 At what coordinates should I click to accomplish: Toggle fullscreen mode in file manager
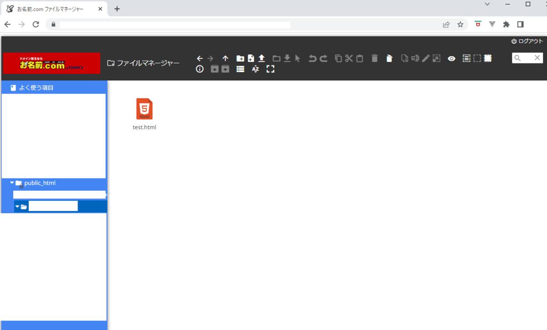(270, 69)
